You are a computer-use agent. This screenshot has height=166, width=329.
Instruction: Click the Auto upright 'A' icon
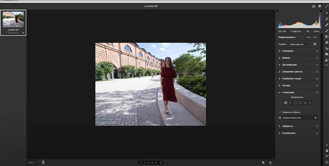coord(290,103)
